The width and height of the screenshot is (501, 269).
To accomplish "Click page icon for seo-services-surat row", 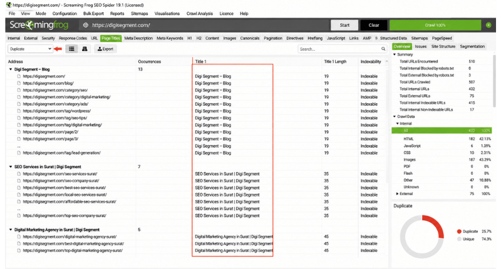I will click(19, 174).
